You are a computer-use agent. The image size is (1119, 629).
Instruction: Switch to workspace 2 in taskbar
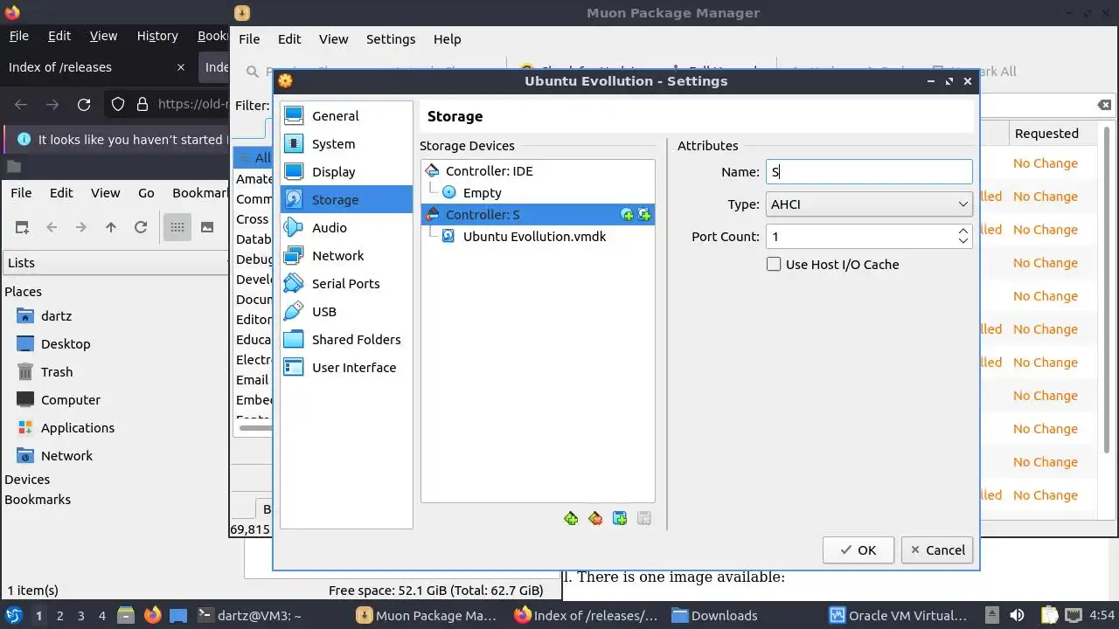pos(59,616)
